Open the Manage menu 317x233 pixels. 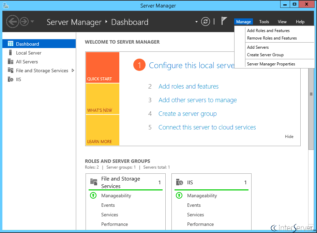(x=243, y=21)
